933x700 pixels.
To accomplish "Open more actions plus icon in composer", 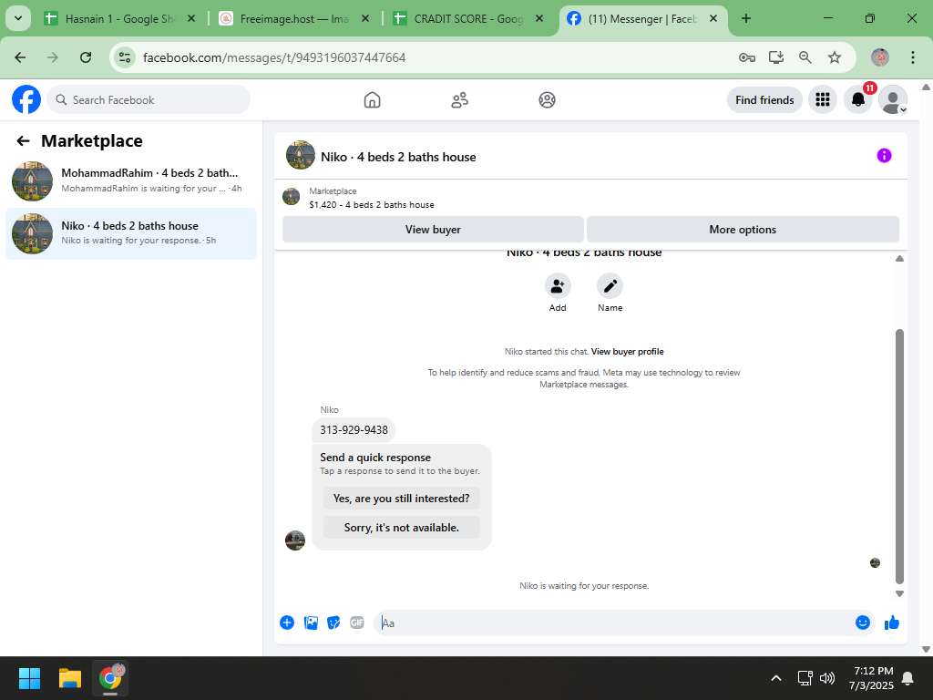I will 287,623.
